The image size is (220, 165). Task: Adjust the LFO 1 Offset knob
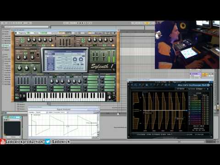(x=62, y=82)
